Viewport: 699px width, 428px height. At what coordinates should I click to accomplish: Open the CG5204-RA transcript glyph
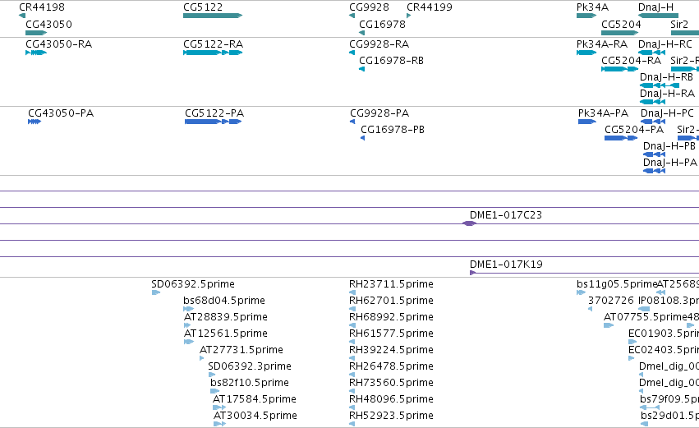point(619,69)
